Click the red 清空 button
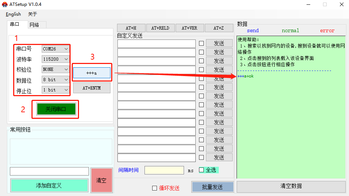 [101, 180]
